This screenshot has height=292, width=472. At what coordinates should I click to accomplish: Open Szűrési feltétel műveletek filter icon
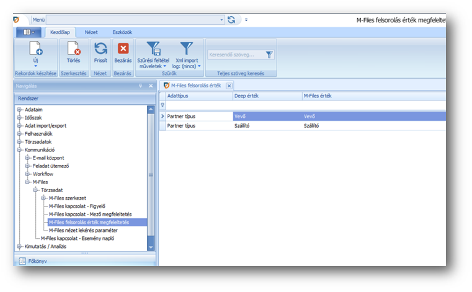click(x=152, y=48)
